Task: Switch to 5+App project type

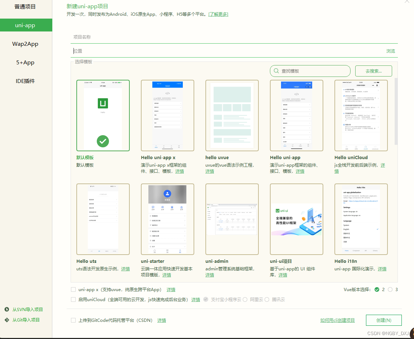Action: coord(25,63)
